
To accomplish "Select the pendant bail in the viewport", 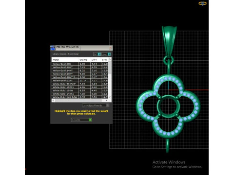I will (169, 41).
